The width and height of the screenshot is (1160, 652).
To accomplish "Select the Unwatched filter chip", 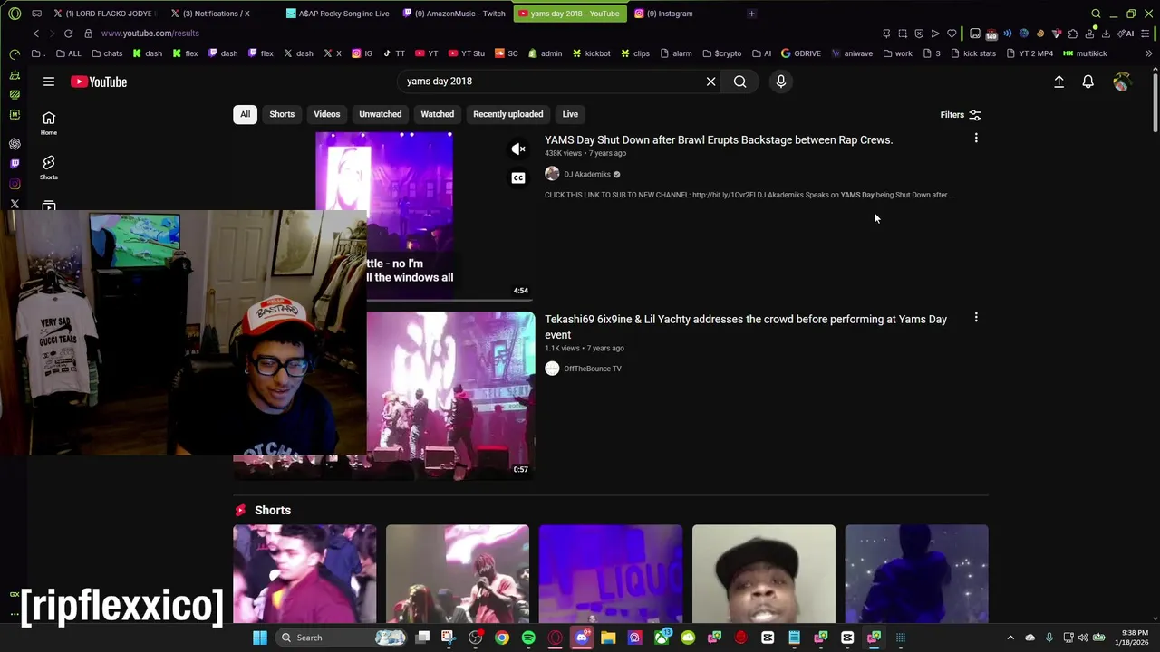I will 381,114.
